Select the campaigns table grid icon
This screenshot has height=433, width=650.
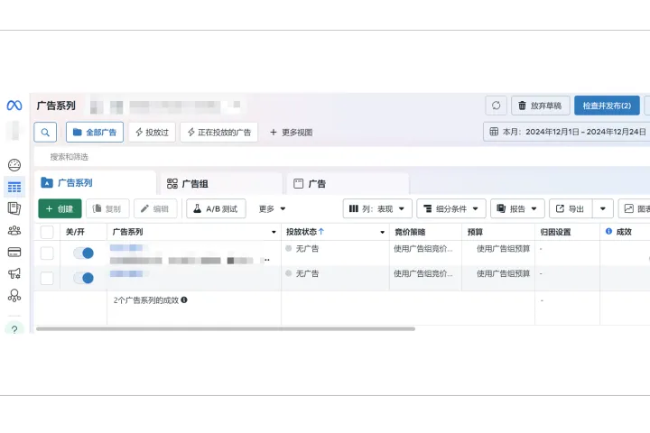click(x=14, y=188)
